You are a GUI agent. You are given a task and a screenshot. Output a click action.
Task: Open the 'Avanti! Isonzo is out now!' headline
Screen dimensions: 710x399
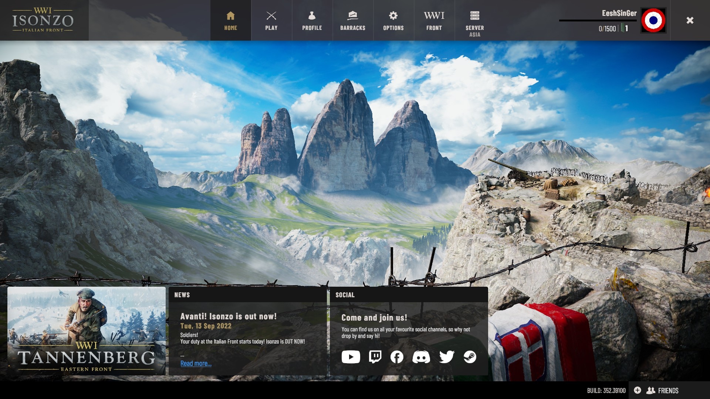click(228, 316)
